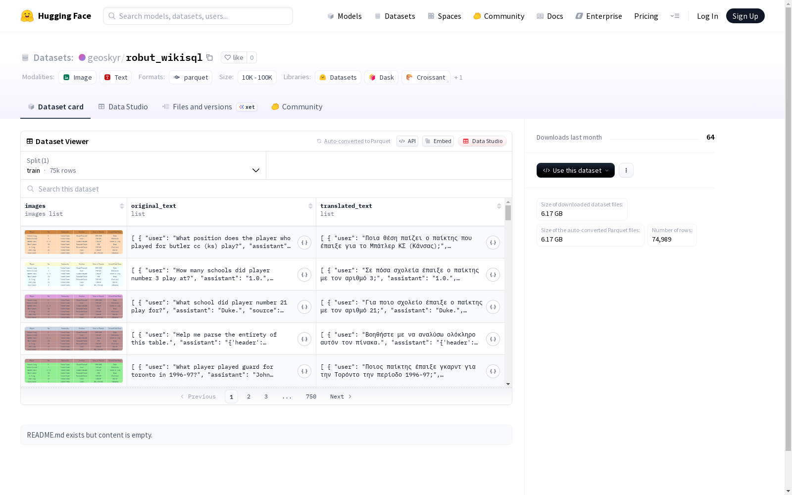Open the 'player number 21' row thumbnail
792x495 pixels.
(x=74, y=306)
